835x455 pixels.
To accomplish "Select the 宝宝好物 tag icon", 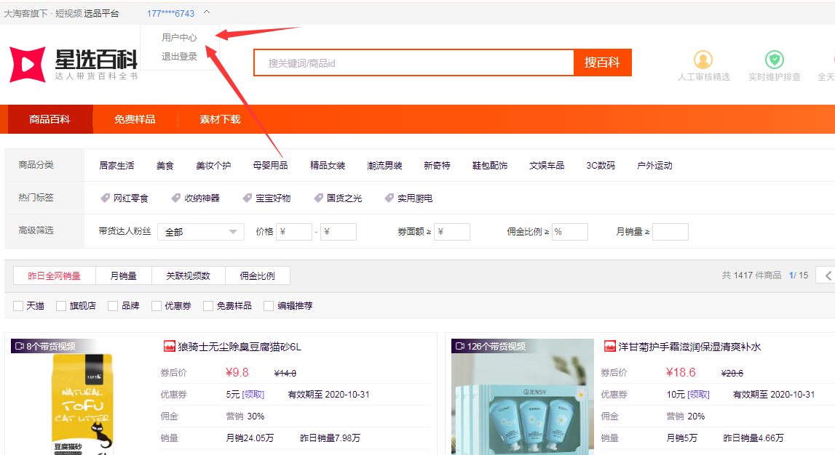I will click(x=247, y=198).
